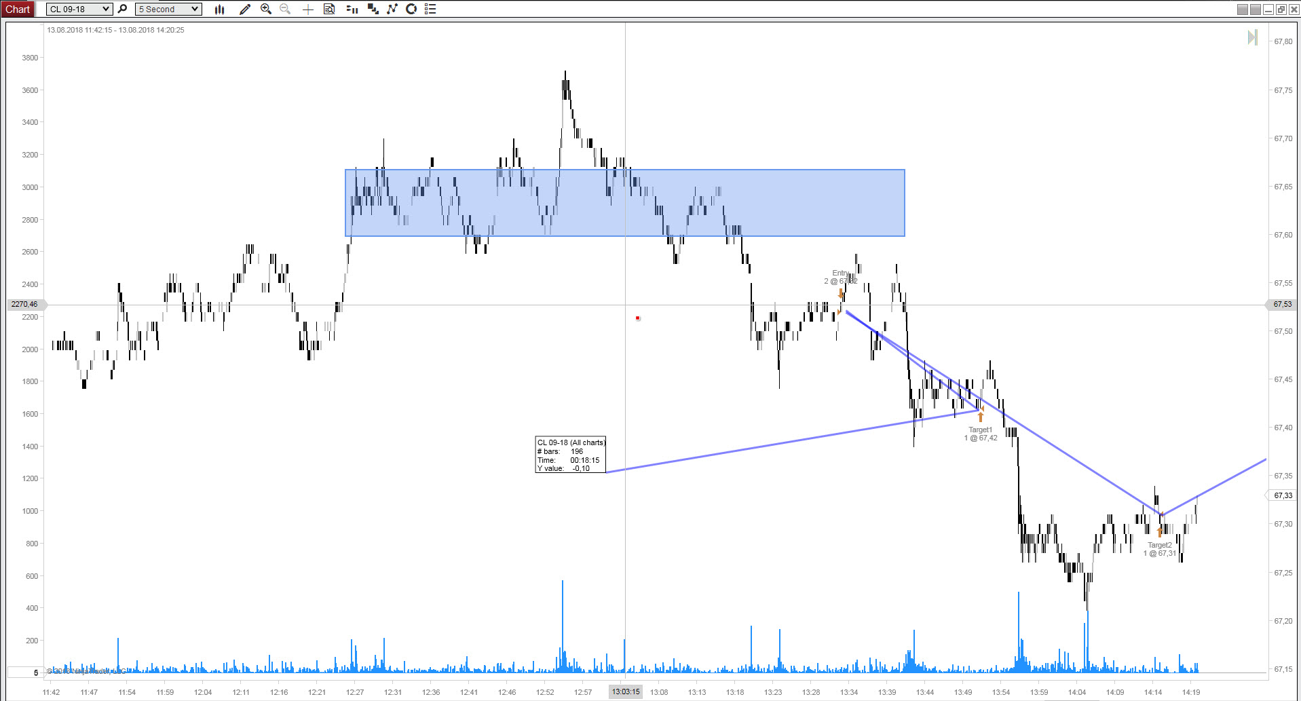Toggle the cross hair pointer tool
Image resolution: width=1301 pixels, height=701 pixels.
click(x=307, y=9)
